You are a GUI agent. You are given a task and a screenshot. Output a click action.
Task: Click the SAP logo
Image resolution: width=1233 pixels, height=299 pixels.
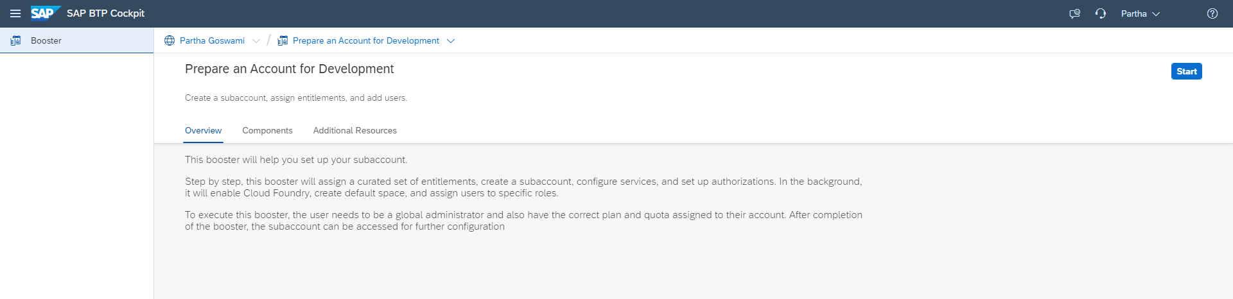tap(44, 13)
